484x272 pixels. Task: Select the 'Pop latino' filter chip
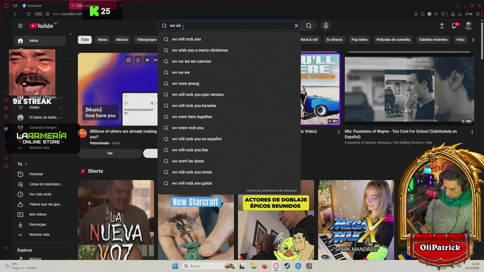coord(360,40)
